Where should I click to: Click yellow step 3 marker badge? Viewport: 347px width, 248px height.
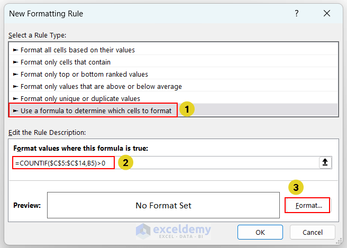click(296, 187)
